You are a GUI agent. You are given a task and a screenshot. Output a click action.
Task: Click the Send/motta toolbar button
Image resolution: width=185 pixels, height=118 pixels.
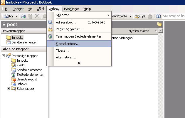119,16
